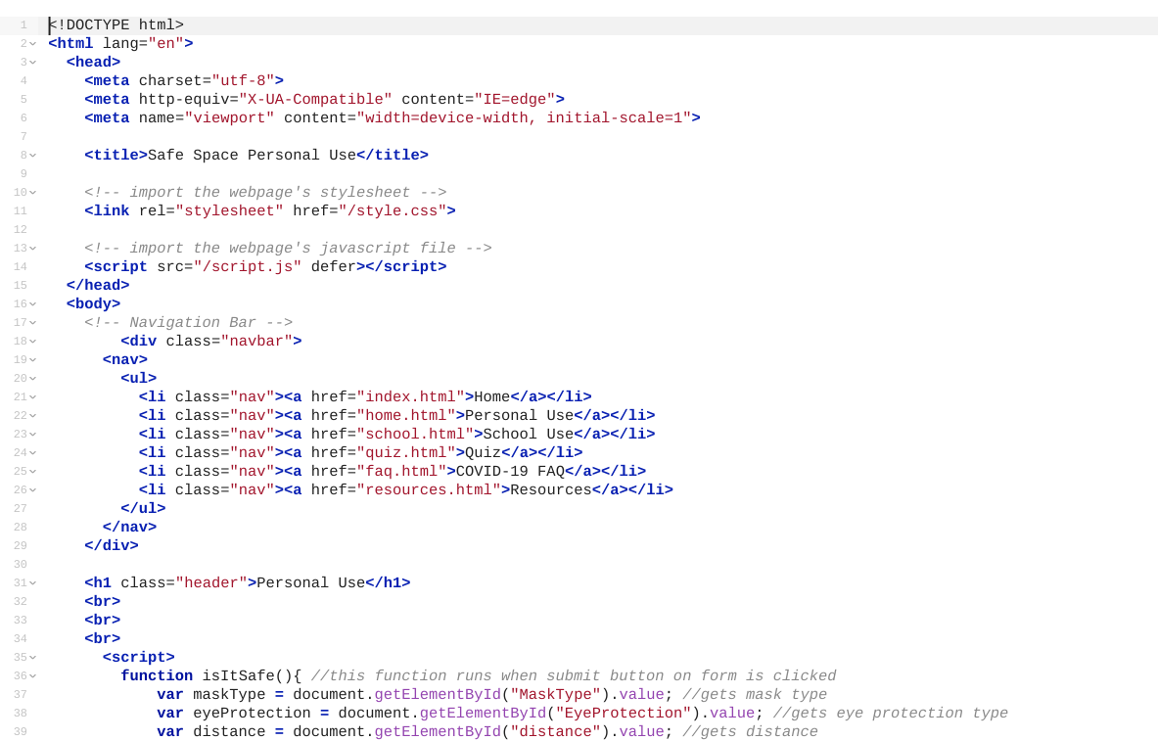This screenshot has height=741, width=1158.
Task: Click the "navbar" class value
Action: [256, 342]
